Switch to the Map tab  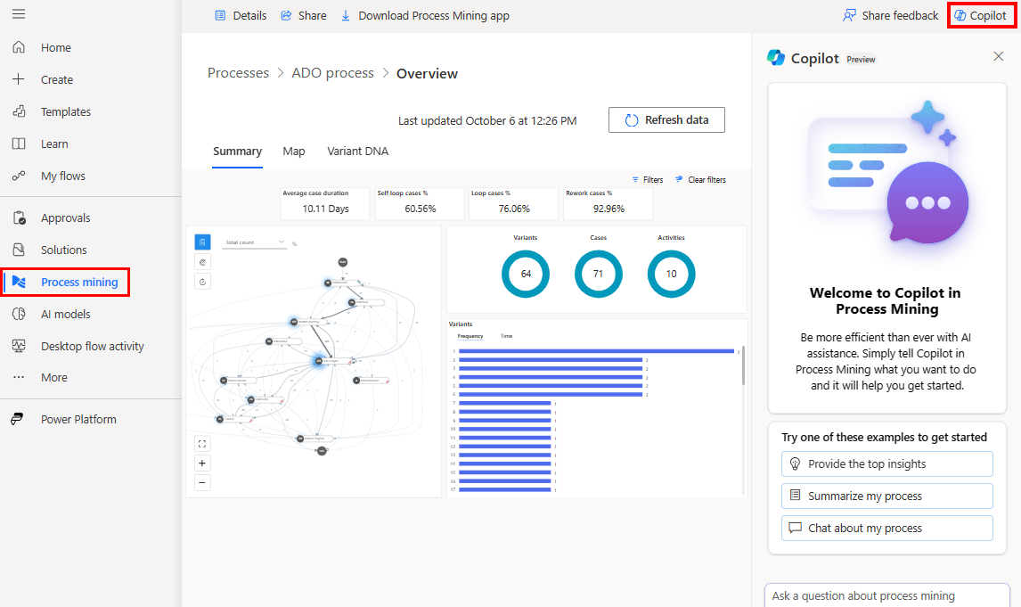(294, 151)
